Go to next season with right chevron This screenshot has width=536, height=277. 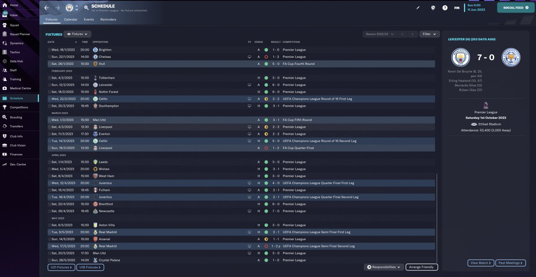point(412,34)
